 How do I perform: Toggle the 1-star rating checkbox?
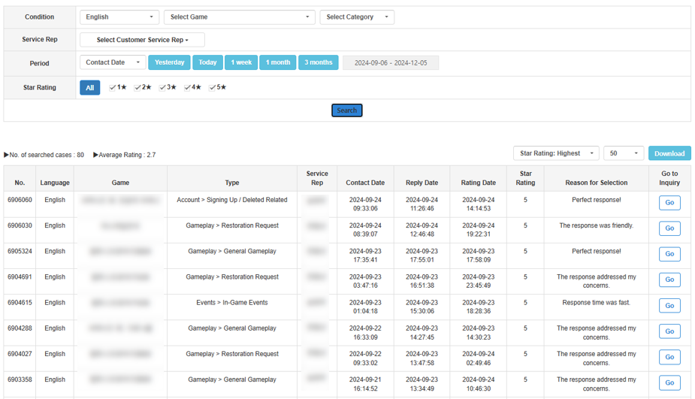pos(113,88)
